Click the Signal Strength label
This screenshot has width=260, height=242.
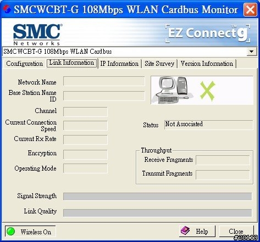coord(37,196)
